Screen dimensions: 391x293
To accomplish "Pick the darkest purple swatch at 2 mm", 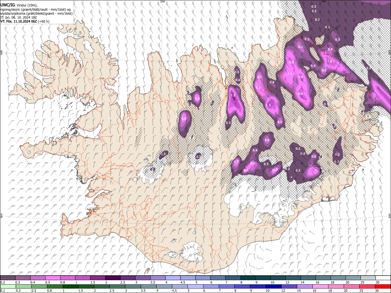I will [113, 278].
